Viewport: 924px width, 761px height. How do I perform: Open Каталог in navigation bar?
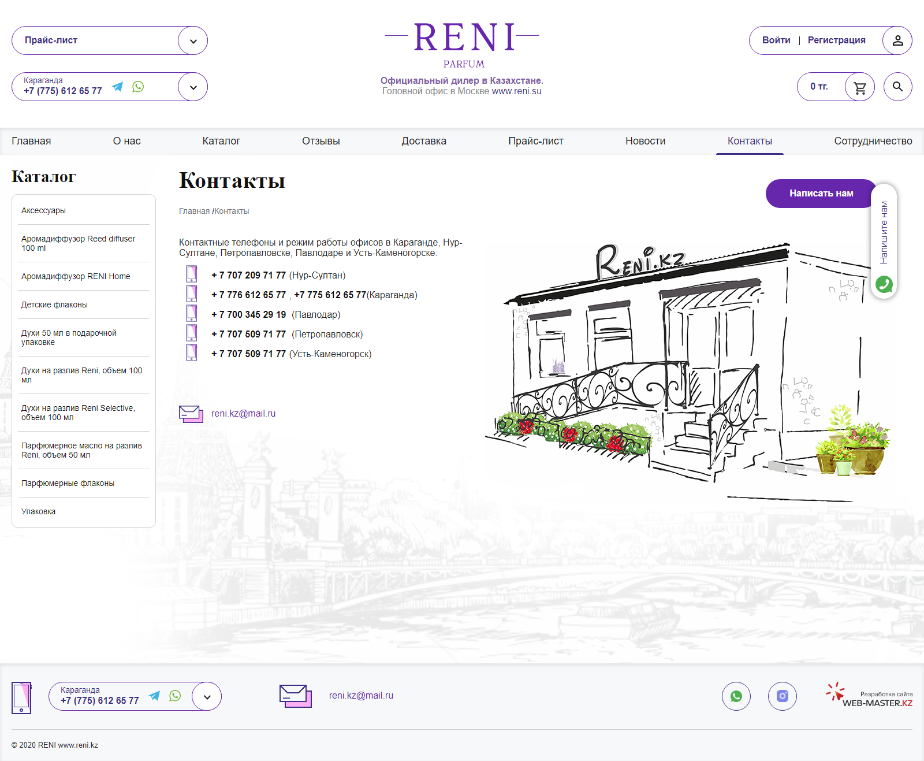coord(221,141)
